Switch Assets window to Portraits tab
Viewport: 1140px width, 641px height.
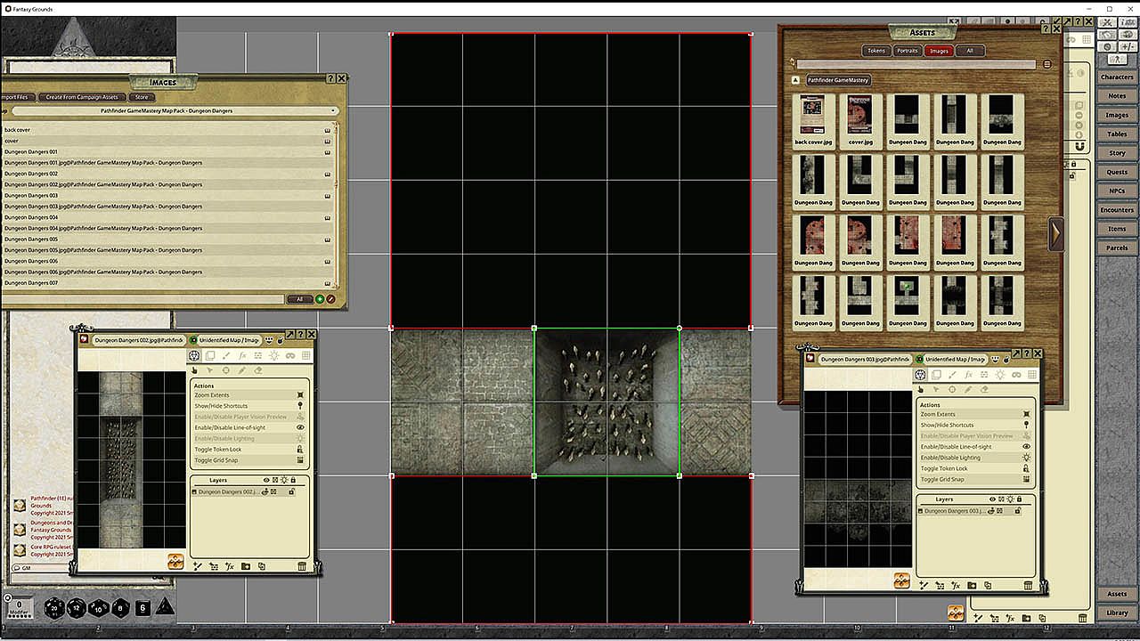(x=908, y=51)
